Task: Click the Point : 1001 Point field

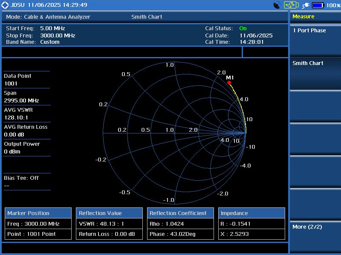Action: coord(38,234)
